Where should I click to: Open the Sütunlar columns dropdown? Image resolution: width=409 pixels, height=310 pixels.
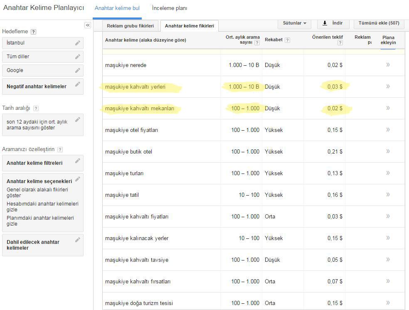click(x=294, y=23)
